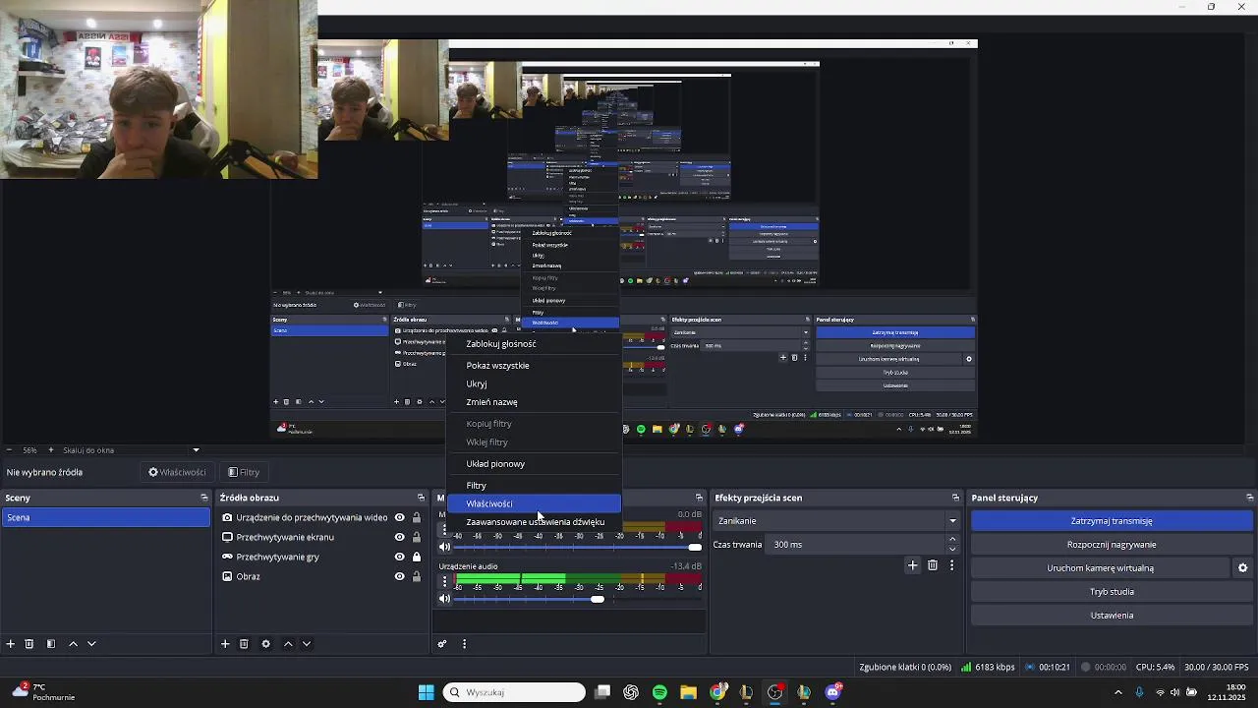This screenshot has height=708, width=1258.
Task: Open ChatGPT app from the taskbar
Action: tap(631, 692)
